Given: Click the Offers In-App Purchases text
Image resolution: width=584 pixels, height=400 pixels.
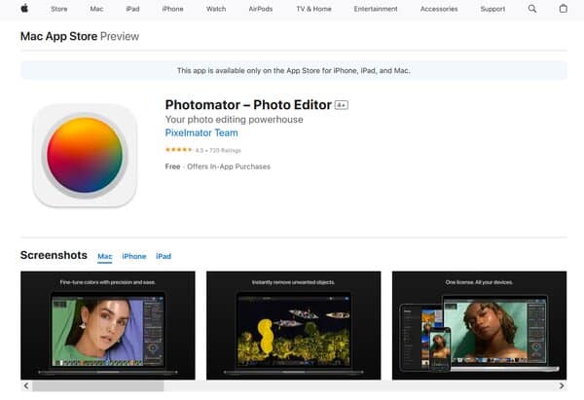Looking at the screenshot, I should pyautogui.click(x=229, y=166).
